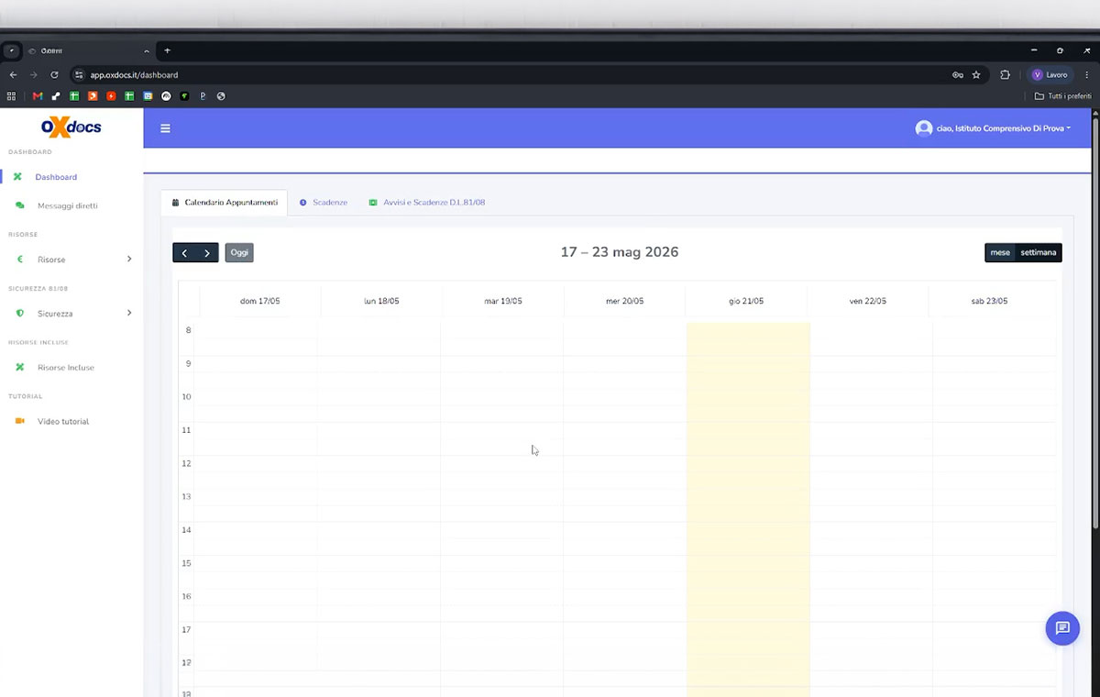Screen dimensions: 1100x697
Task: Open the browser extensions puzzle icon
Action: point(1005,75)
